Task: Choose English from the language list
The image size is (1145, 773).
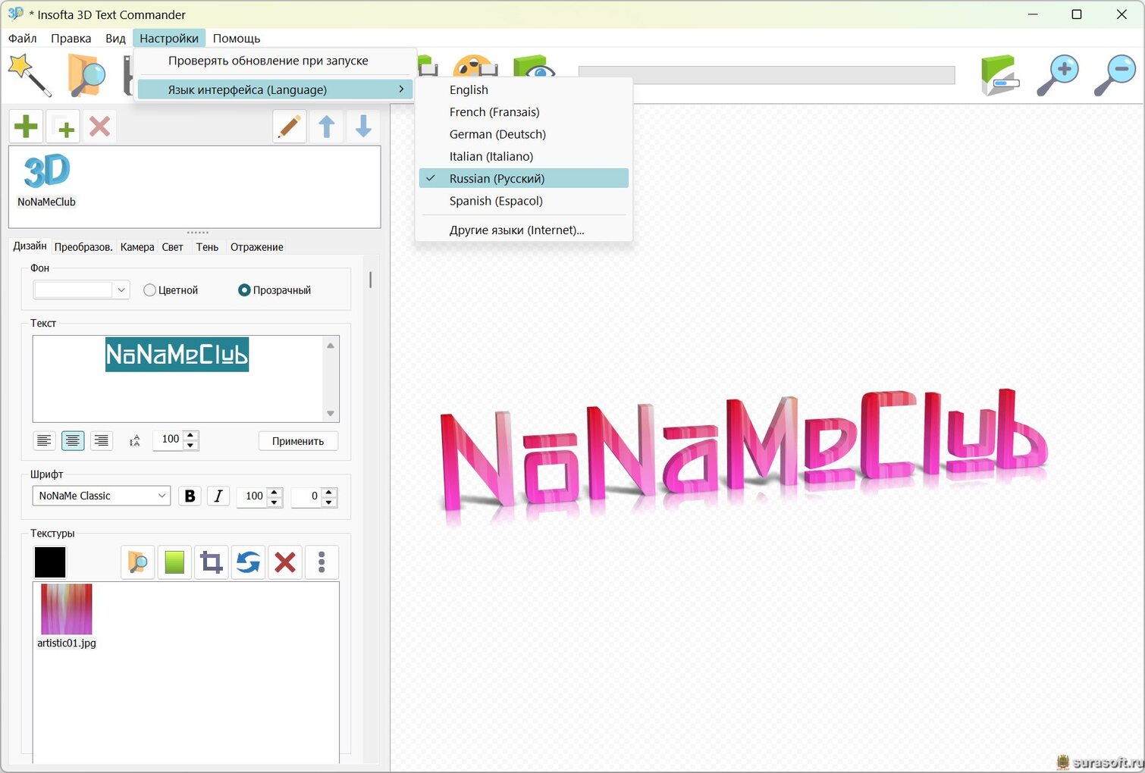Action: click(469, 89)
